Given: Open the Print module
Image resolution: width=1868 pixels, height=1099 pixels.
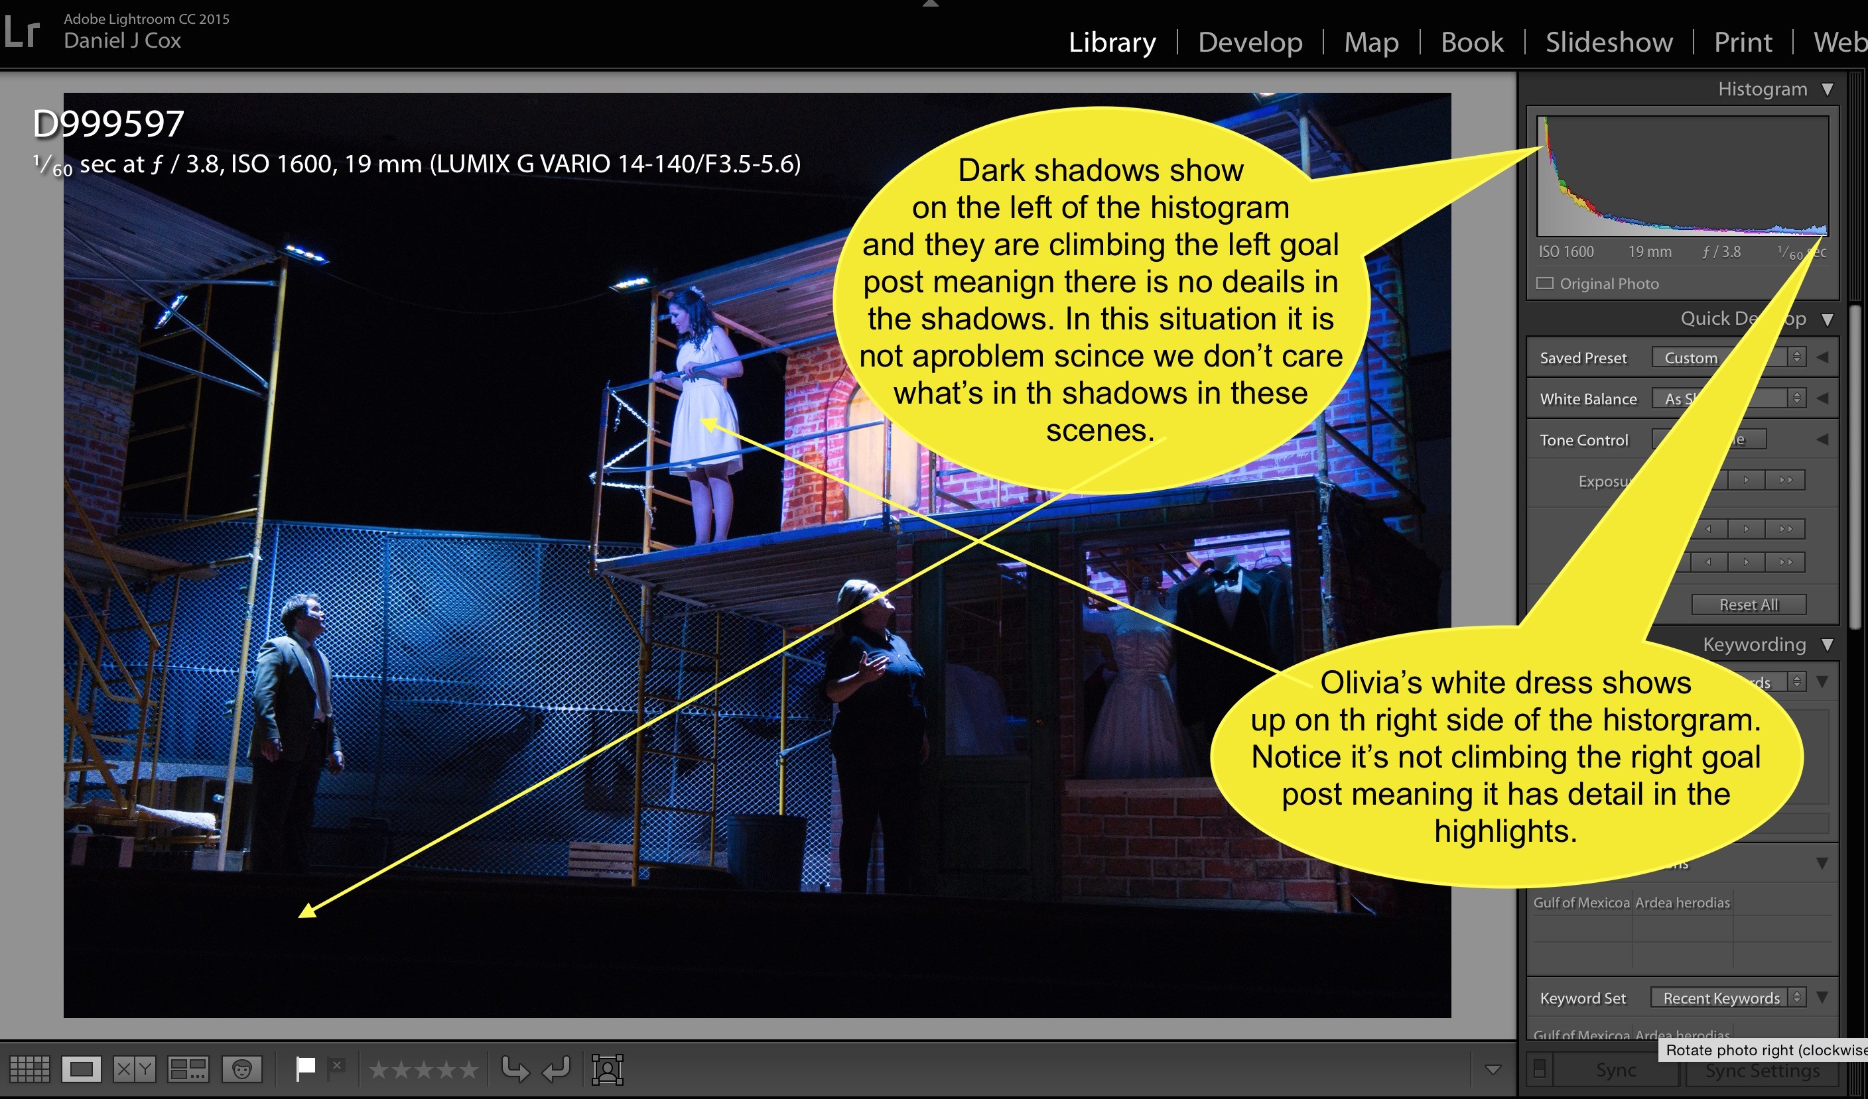Looking at the screenshot, I should point(1743,42).
